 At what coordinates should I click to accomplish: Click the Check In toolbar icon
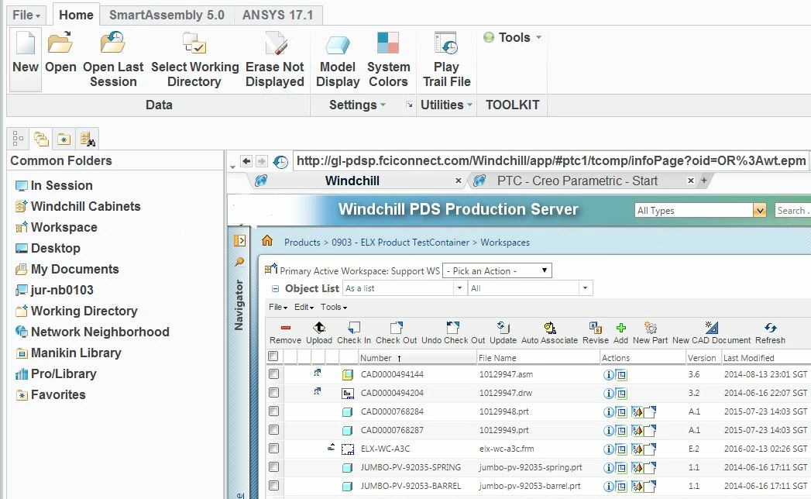pyautogui.click(x=354, y=327)
